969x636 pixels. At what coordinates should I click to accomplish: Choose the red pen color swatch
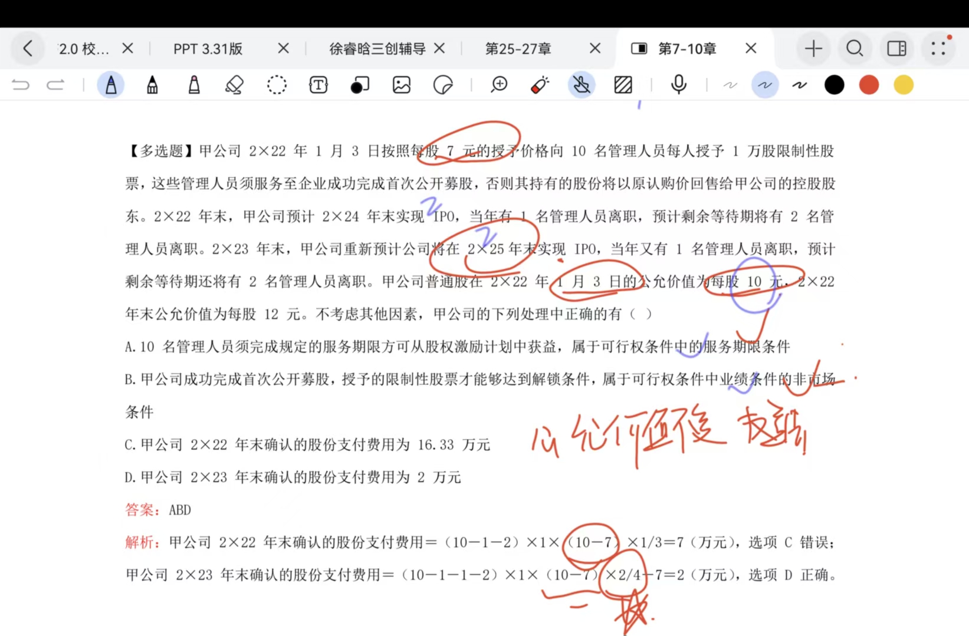(869, 85)
